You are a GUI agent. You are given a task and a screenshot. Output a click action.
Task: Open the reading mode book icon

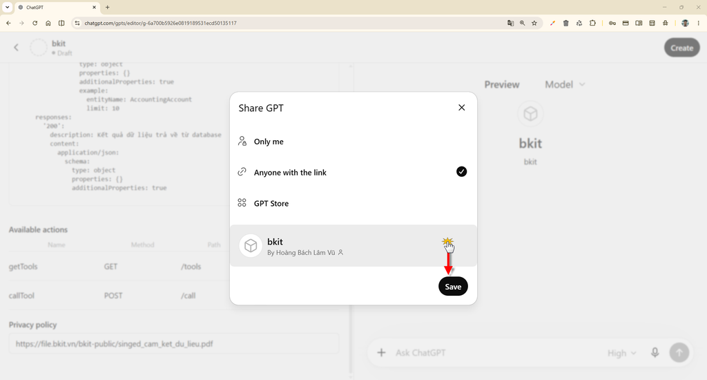(639, 23)
